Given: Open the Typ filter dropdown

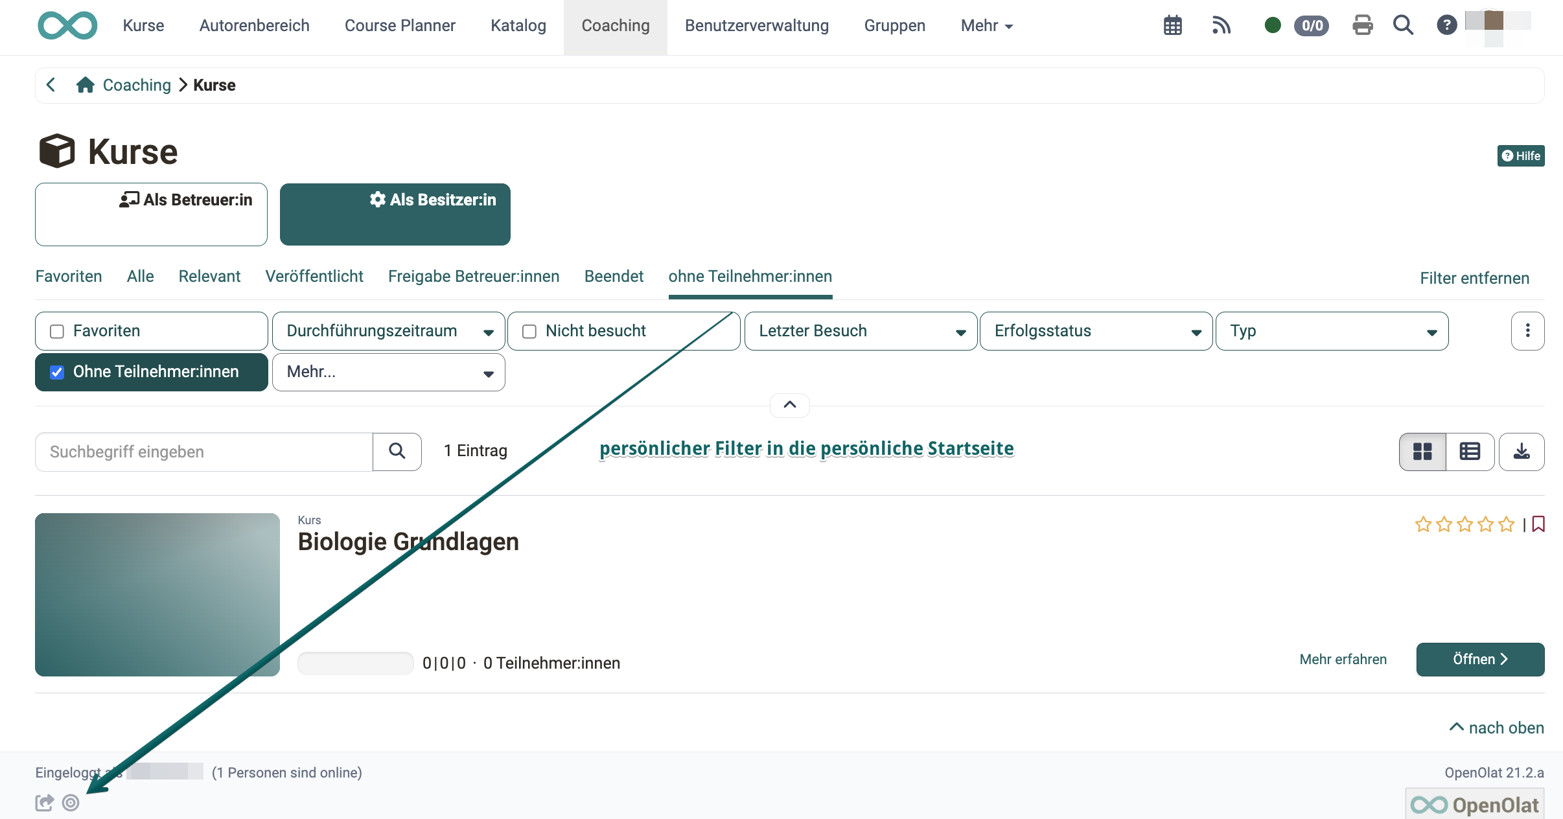Looking at the screenshot, I should (x=1332, y=331).
